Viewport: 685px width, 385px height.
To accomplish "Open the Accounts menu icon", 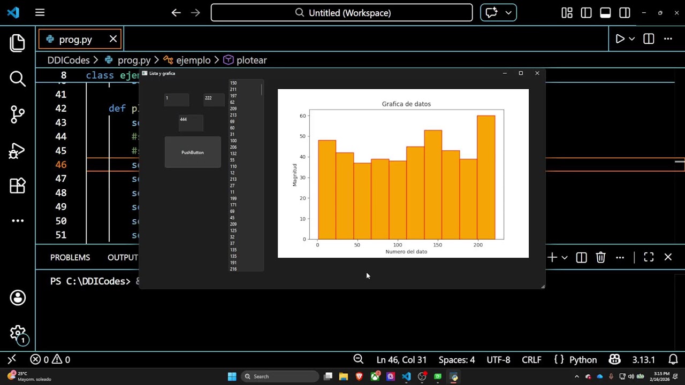I will coord(18,298).
